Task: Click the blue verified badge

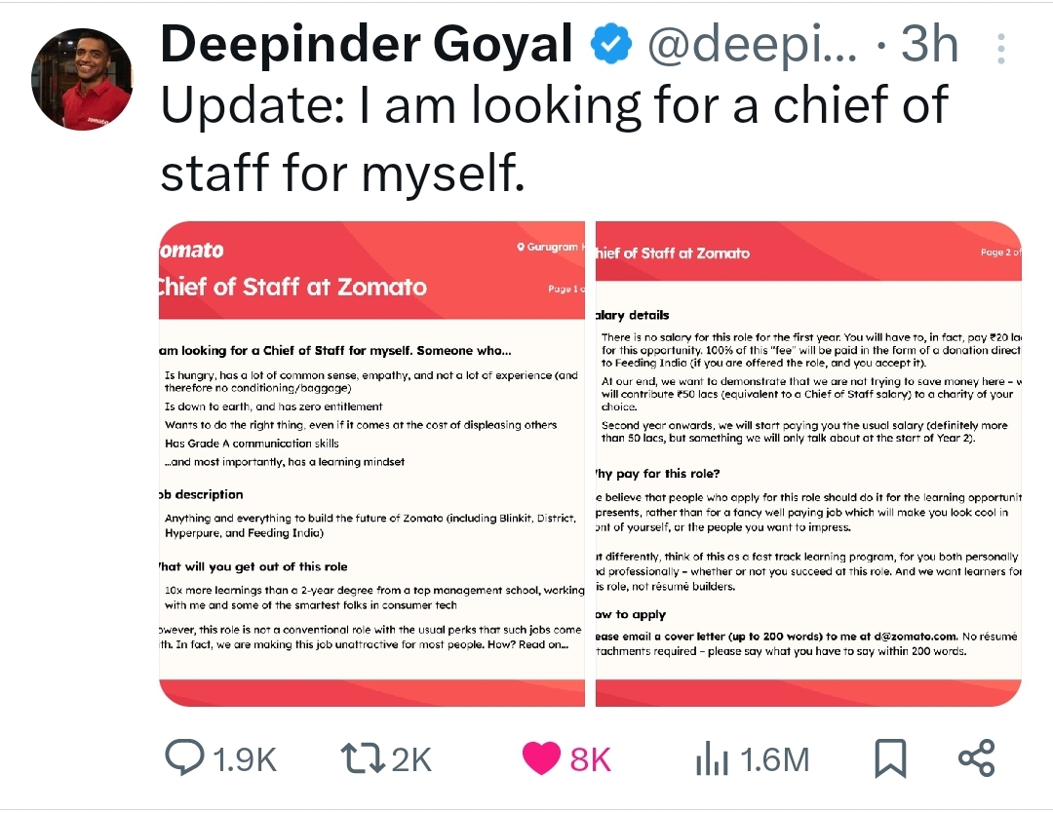Action: [x=611, y=45]
